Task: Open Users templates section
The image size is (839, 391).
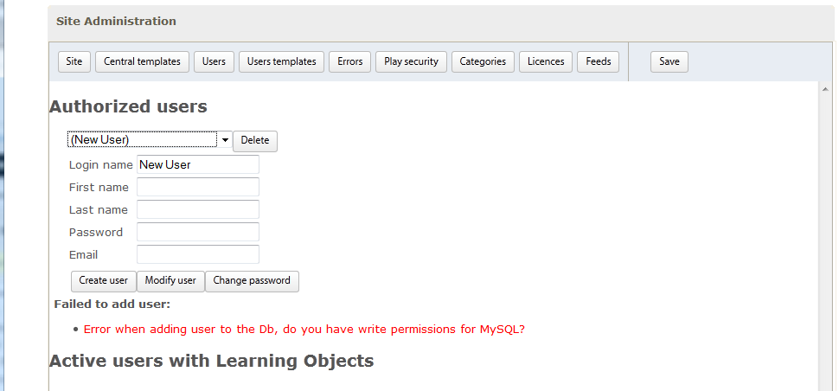Action: 281,61
